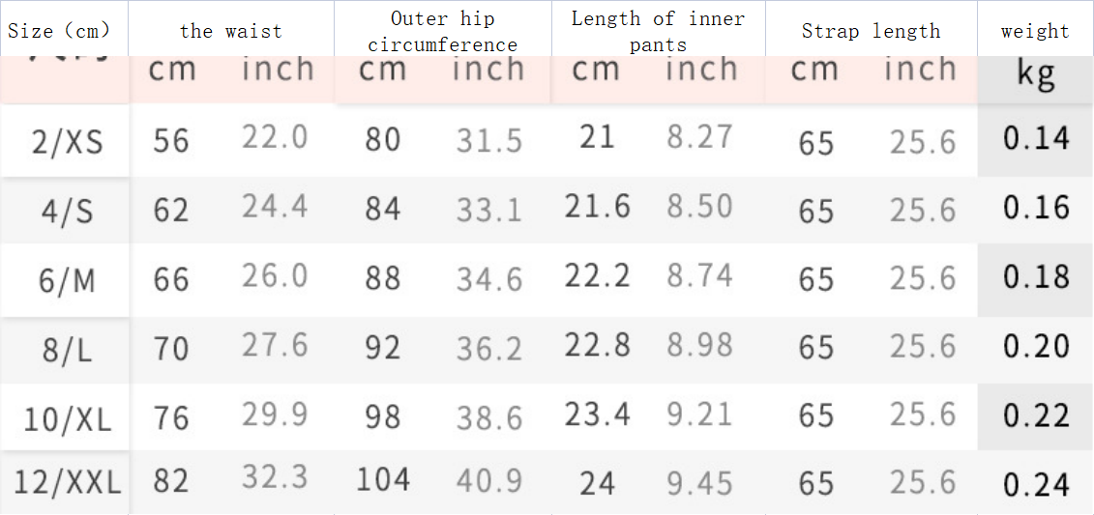Select the 6/M size row label
Viewport: 1094px width, 515px height.
point(67,280)
